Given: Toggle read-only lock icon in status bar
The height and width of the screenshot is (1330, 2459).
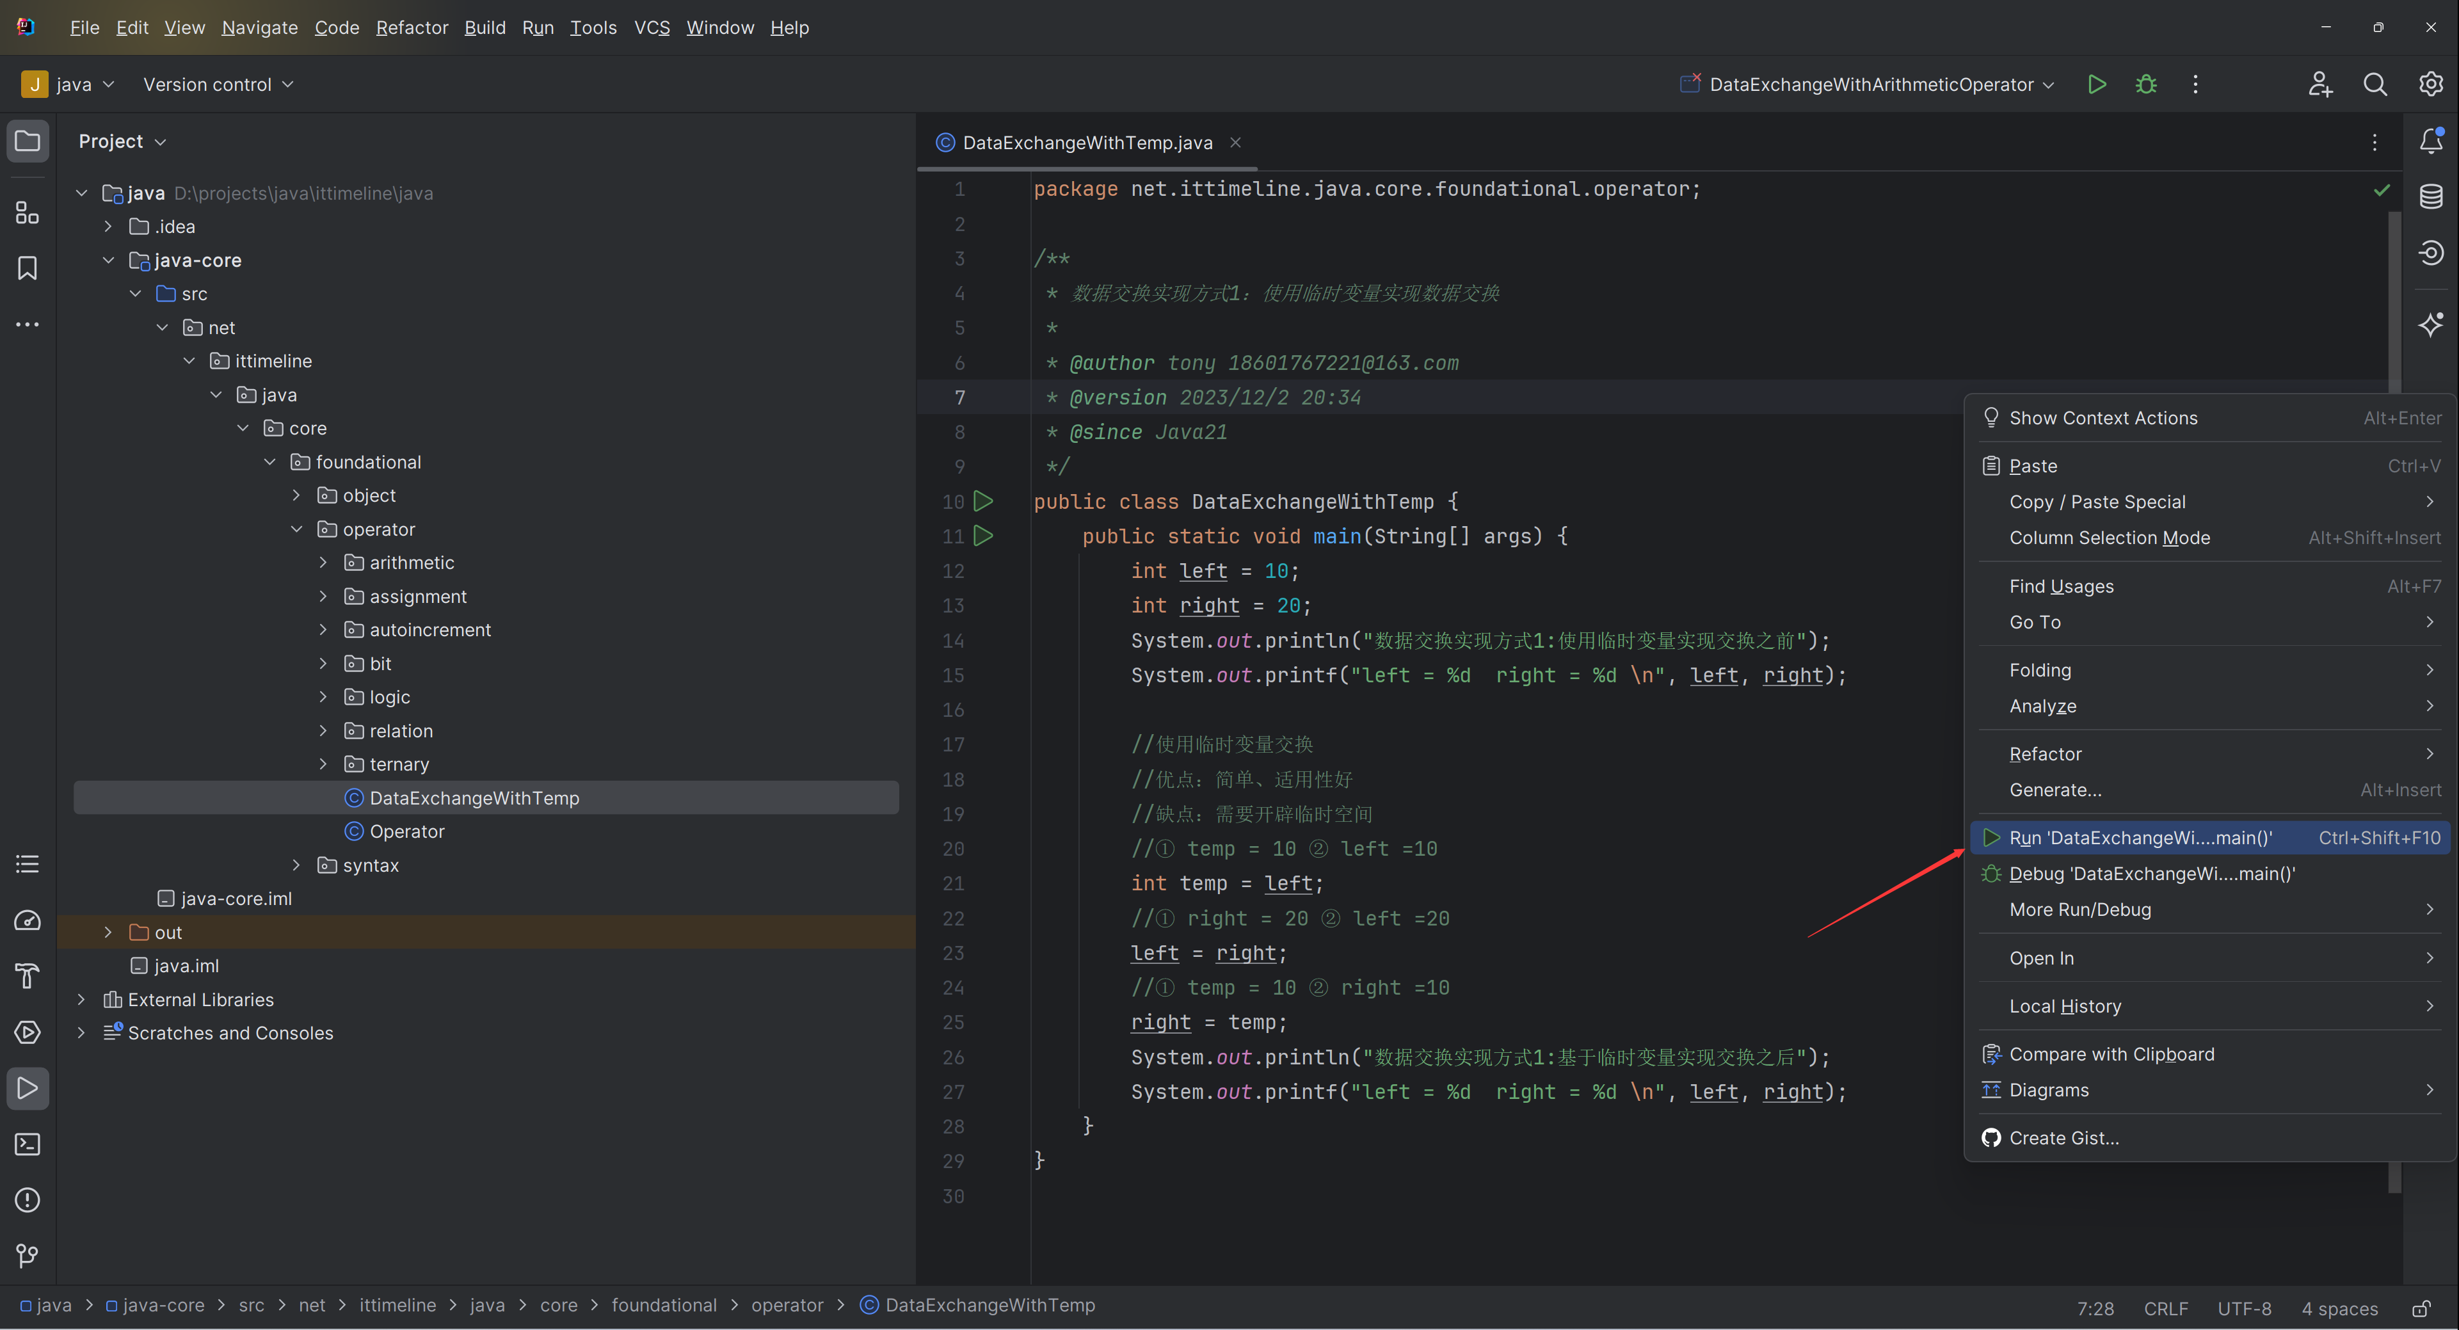Looking at the screenshot, I should point(2421,1308).
